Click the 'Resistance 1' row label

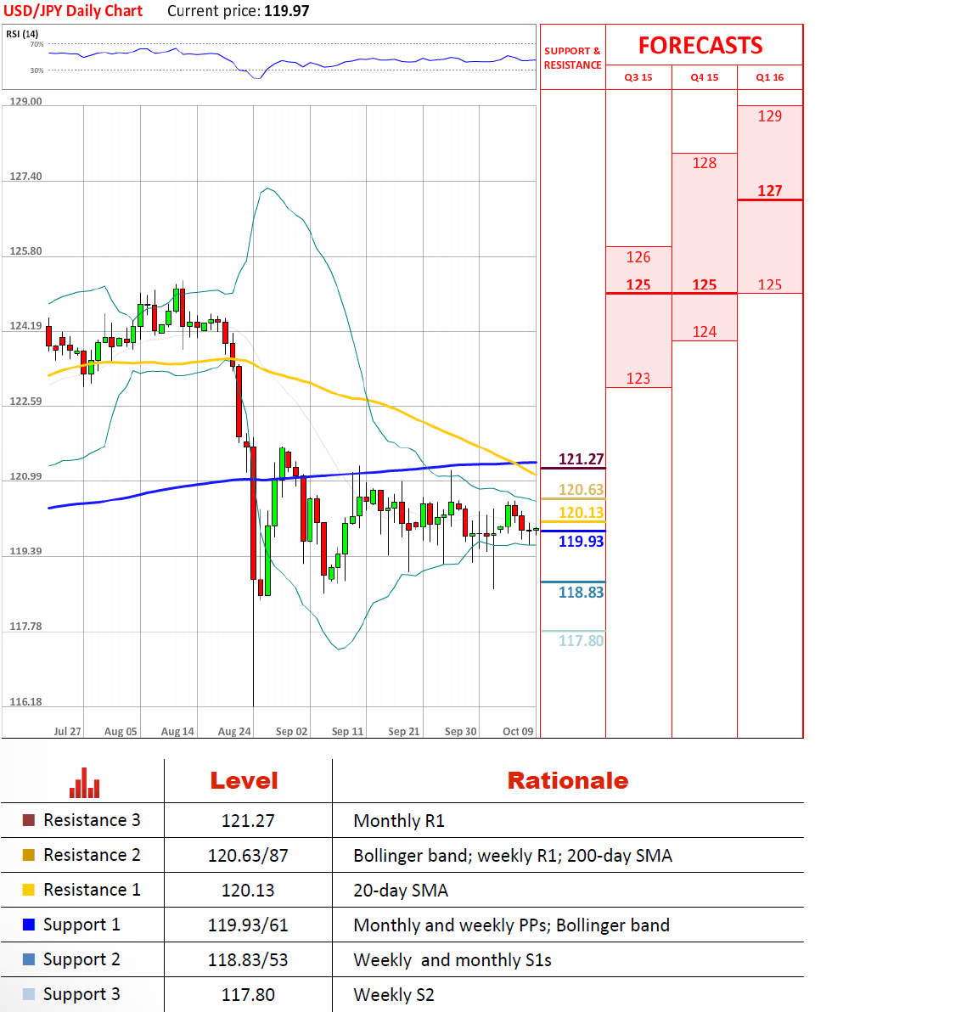(x=92, y=890)
